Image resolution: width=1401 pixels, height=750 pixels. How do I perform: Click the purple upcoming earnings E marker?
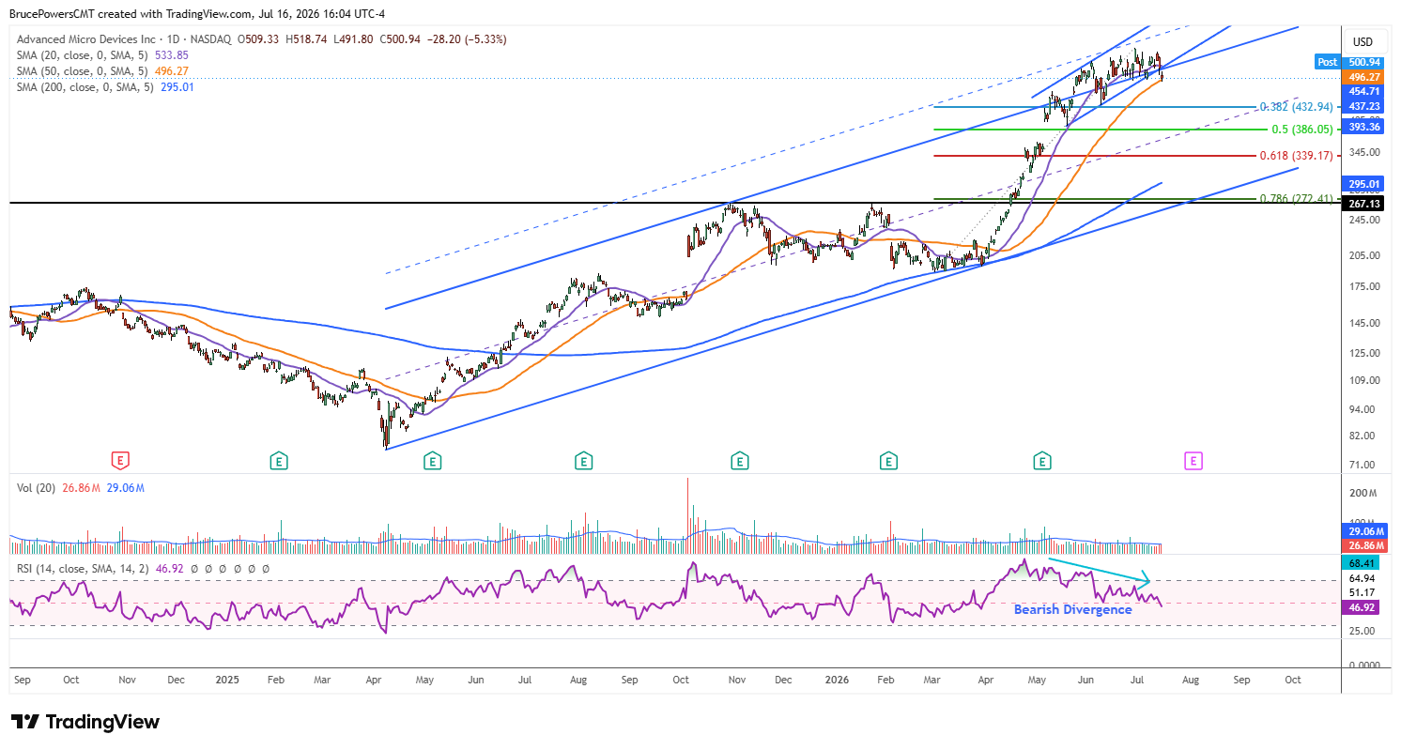(x=1193, y=460)
